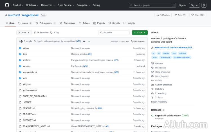
Task: Click the tag icon beside Magentic-UI public release
Action: 152,116
